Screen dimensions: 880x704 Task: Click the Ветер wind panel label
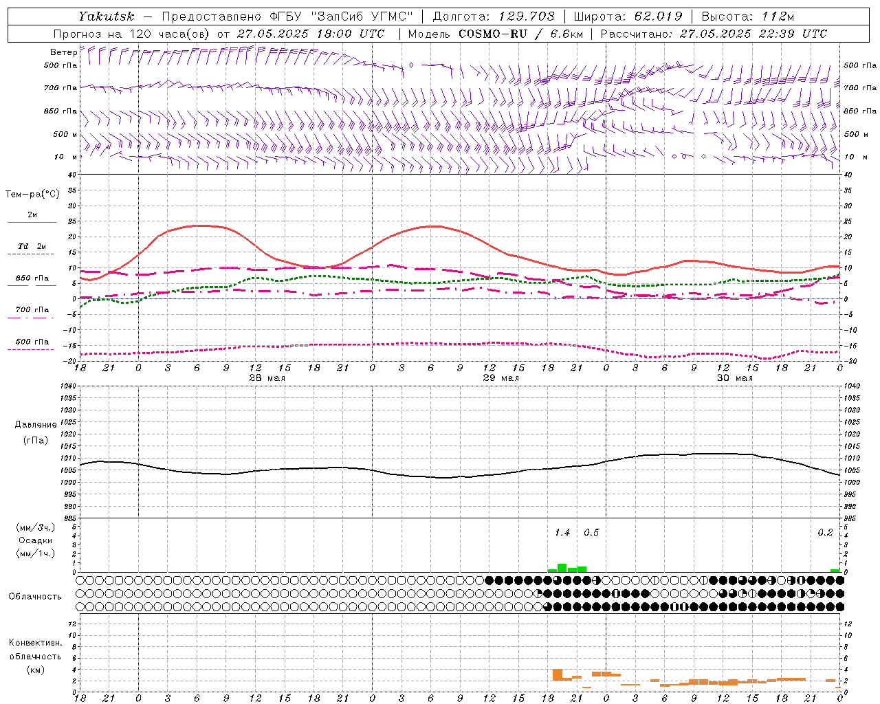click(63, 52)
